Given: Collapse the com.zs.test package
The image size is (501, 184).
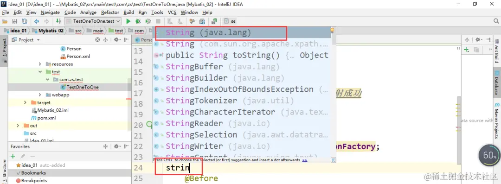Looking at the screenshot, I should click(48, 79).
